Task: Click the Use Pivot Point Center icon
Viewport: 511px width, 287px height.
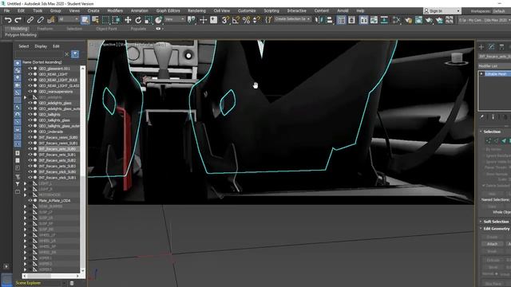Action: pyautogui.click(x=192, y=20)
